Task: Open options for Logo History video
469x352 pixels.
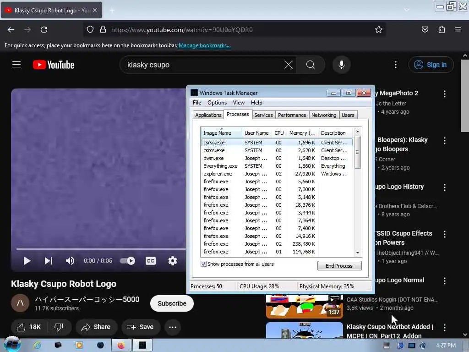Action: [x=445, y=187]
